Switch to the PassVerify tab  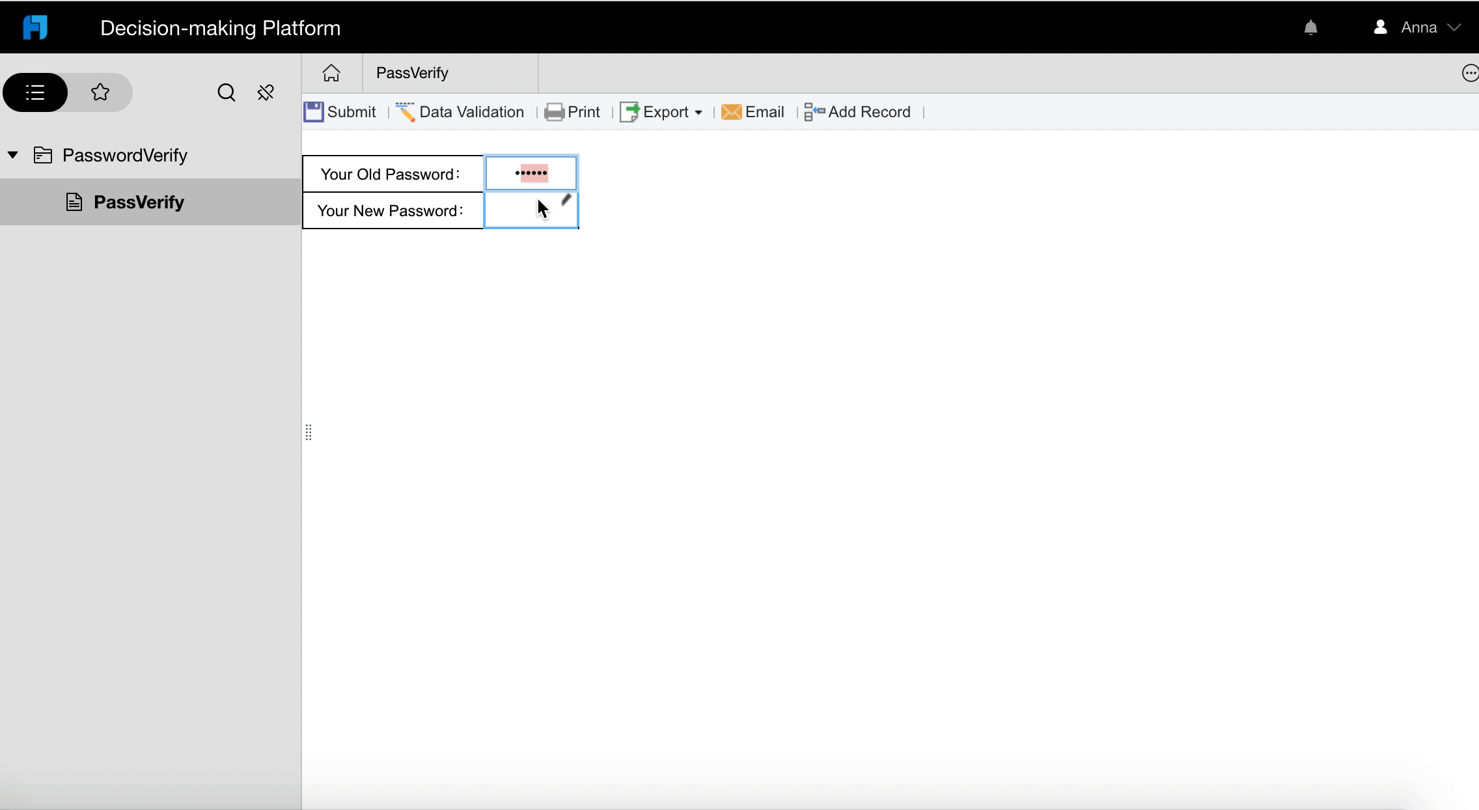tap(411, 72)
